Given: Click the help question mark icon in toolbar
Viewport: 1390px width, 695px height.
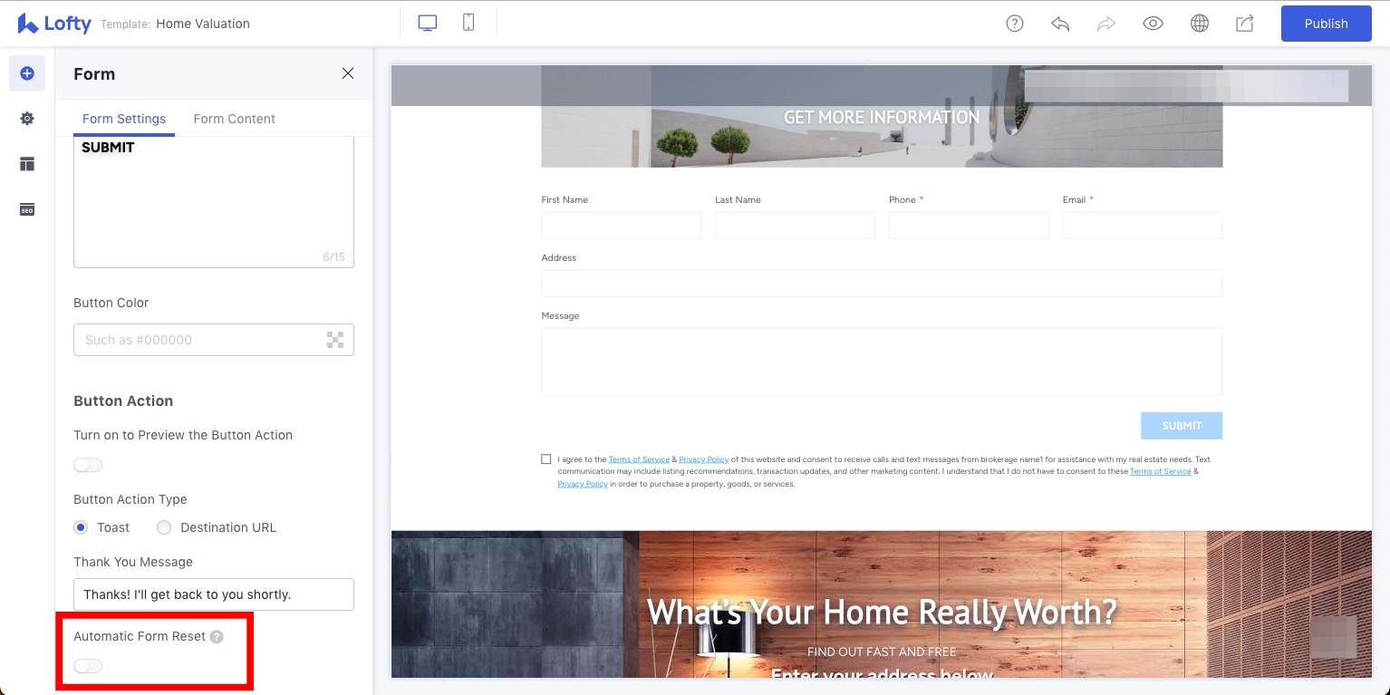Looking at the screenshot, I should (x=1015, y=24).
